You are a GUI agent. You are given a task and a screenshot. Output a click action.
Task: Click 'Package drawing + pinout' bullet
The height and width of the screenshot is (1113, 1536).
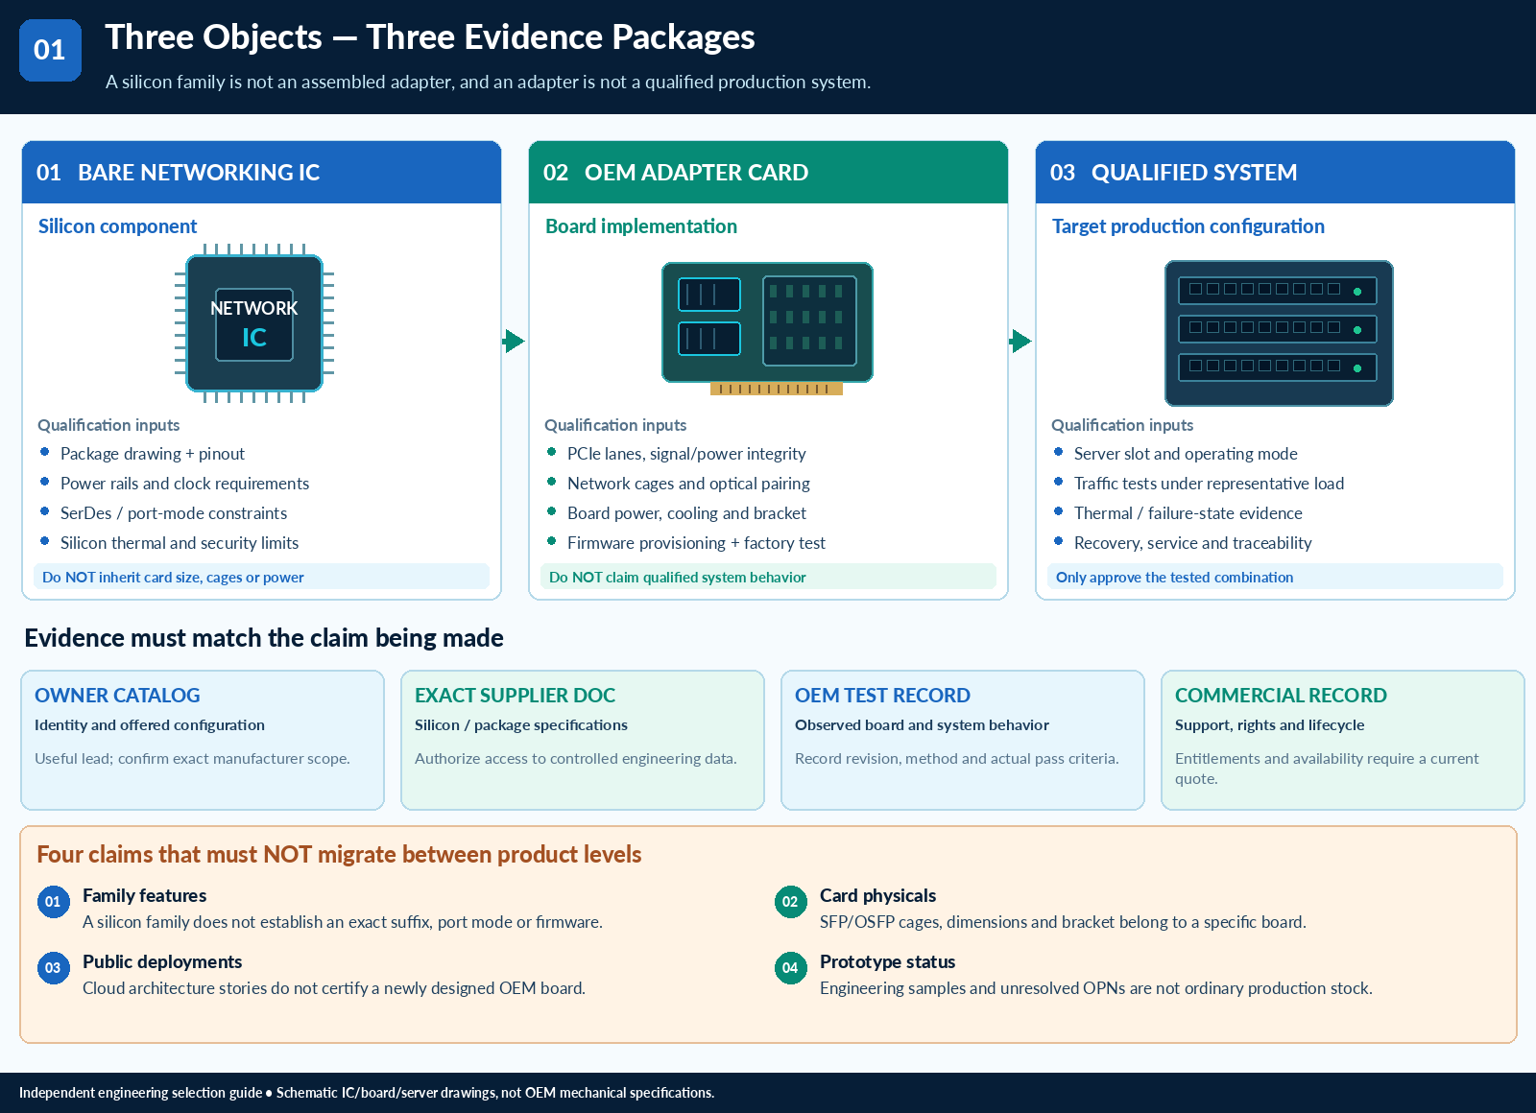point(153,454)
